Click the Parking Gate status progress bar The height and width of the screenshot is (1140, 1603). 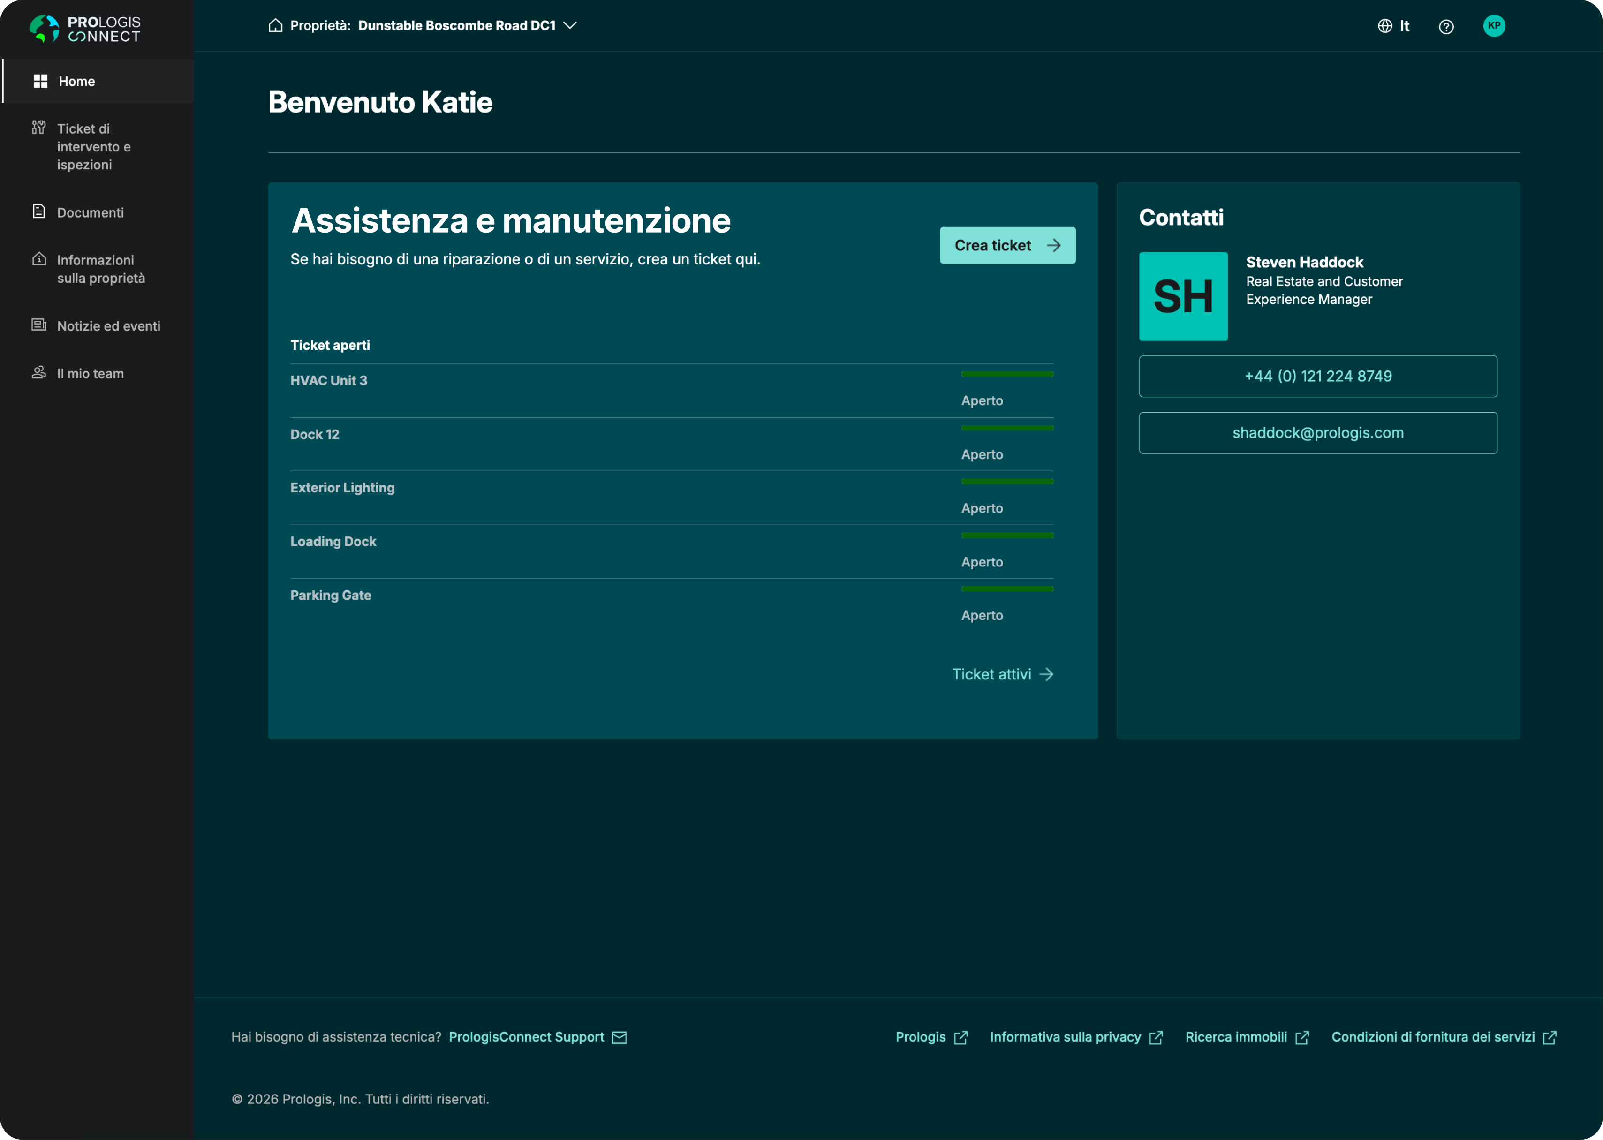1007,589
